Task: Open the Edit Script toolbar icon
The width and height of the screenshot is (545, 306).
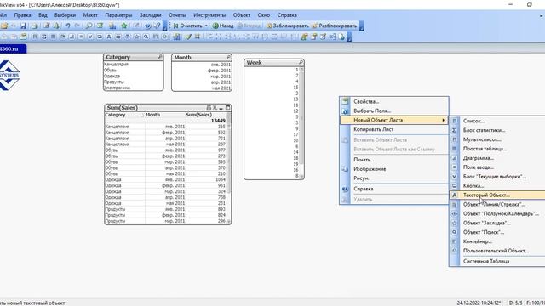Action: [x=46, y=25]
